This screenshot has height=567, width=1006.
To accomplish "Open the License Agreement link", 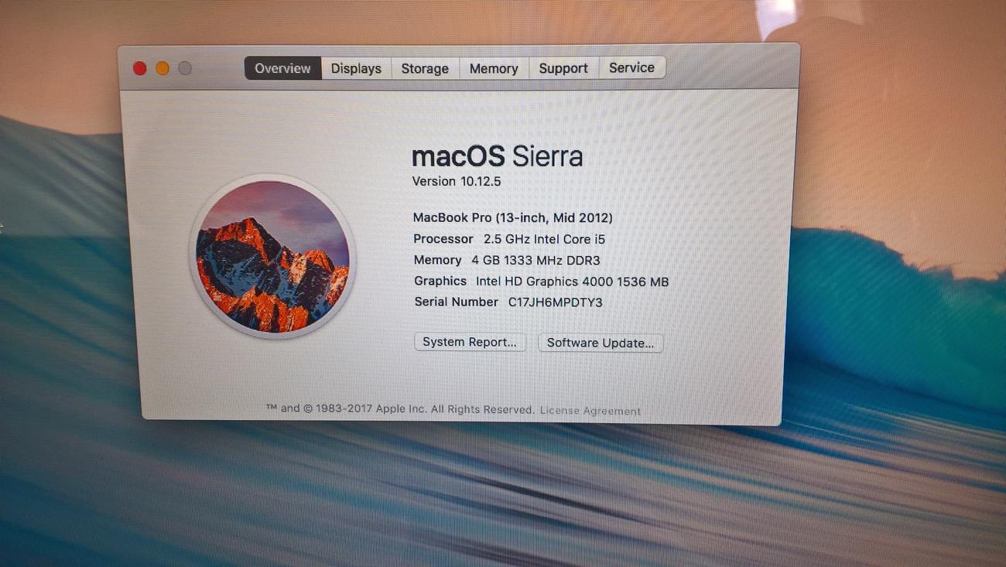I will tap(590, 411).
